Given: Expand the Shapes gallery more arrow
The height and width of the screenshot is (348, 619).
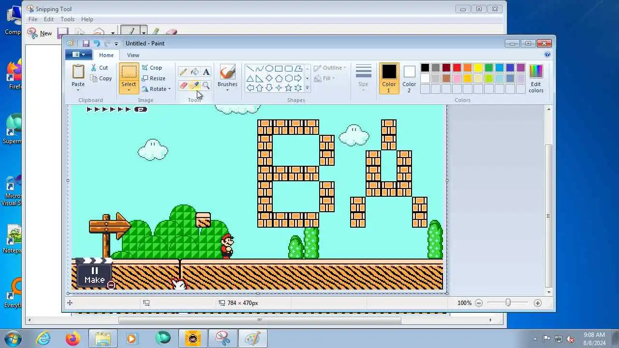Looking at the screenshot, I should (307, 88).
